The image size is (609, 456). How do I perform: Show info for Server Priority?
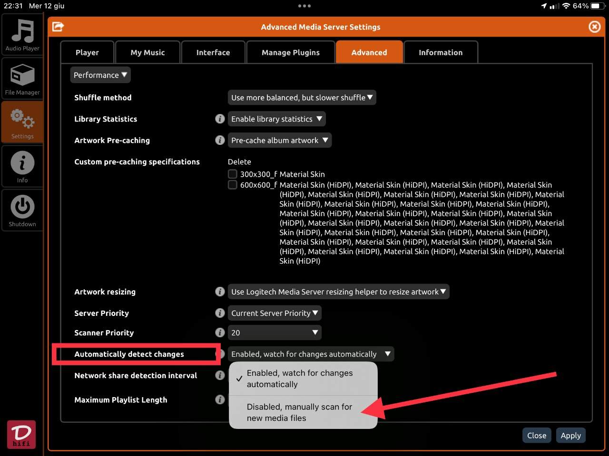pos(220,313)
